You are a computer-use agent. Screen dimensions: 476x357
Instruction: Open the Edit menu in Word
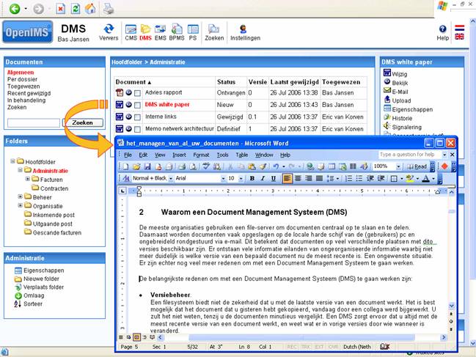pos(143,155)
